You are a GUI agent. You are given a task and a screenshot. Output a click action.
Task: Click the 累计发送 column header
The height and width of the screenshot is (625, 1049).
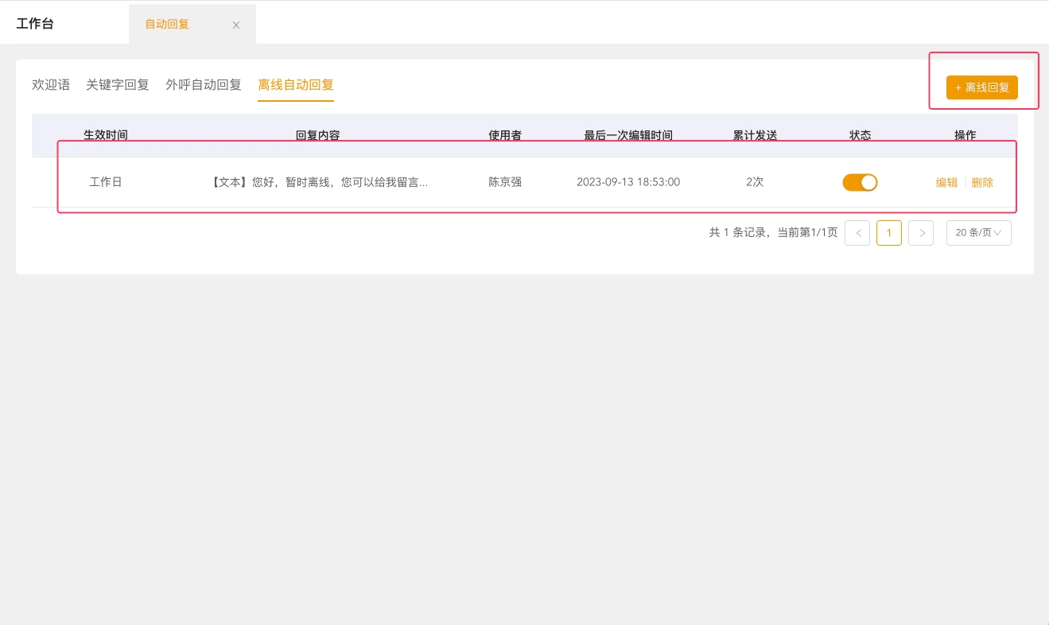(755, 135)
